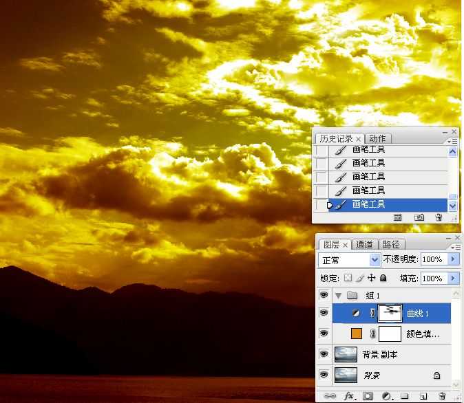The height and width of the screenshot is (403, 464).
Task: Toggle lock all padlock icon
Action: [383, 278]
